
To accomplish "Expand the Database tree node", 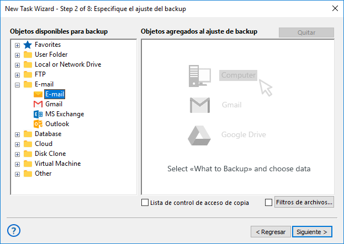I will (x=17, y=134).
